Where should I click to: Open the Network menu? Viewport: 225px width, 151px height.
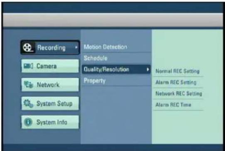point(50,85)
